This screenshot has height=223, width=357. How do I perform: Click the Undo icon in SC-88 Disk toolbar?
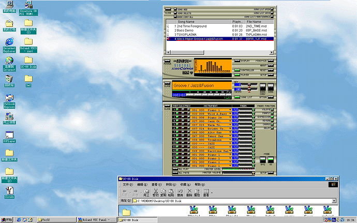coord(181,192)
